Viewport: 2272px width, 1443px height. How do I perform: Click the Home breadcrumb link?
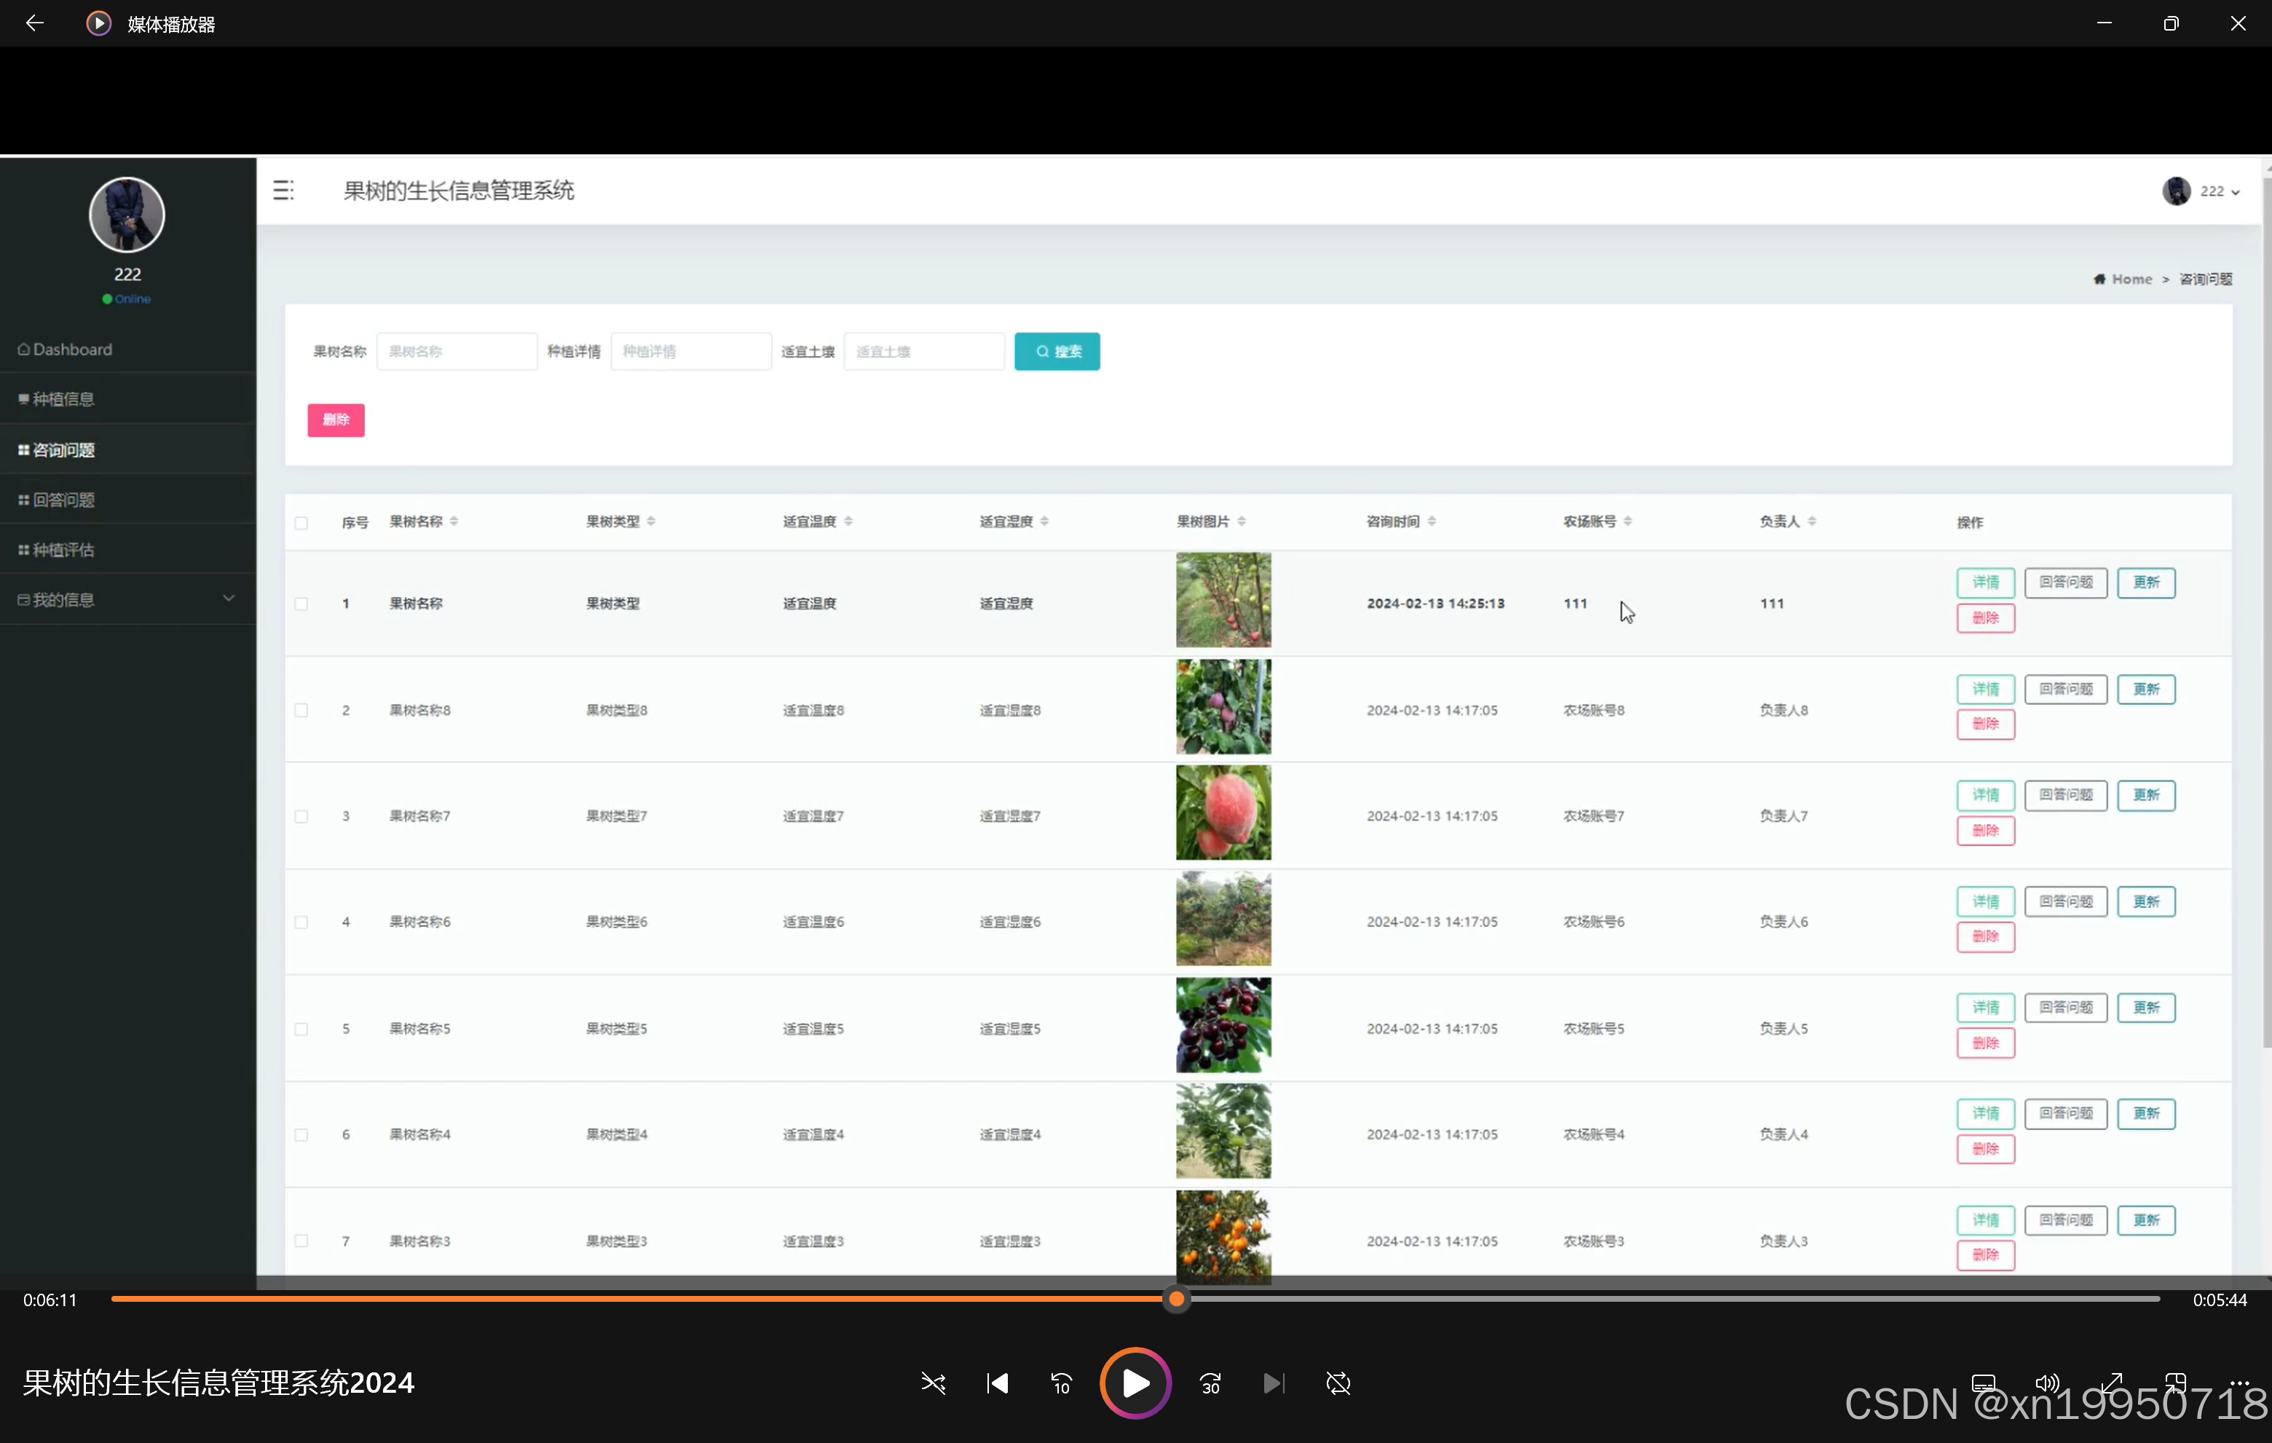click(x=2131, y=279)
